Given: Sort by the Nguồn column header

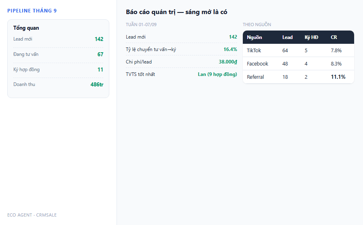Looking at the screenshot, I should click(254, 37).
